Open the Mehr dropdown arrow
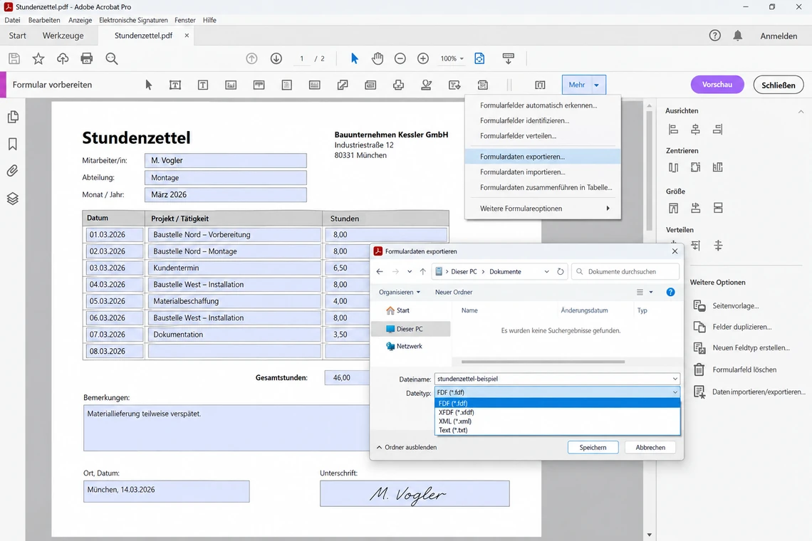The image size is (812, 541). click(x=597, y=85)
